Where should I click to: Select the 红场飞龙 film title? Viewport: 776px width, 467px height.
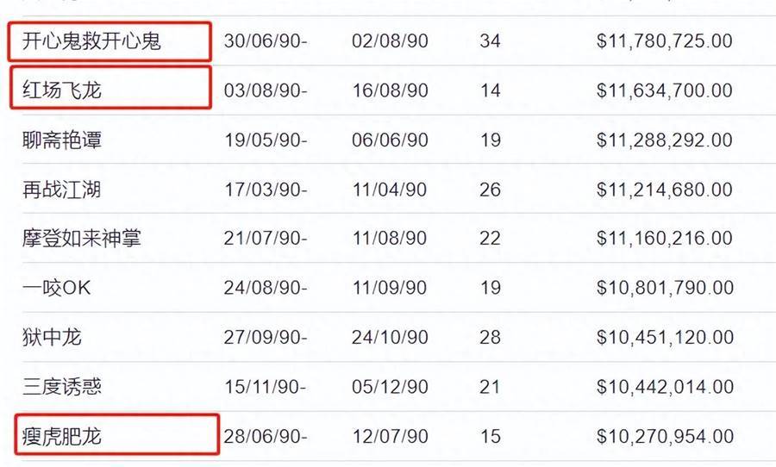pyautogui.click(x=62, y=90)
